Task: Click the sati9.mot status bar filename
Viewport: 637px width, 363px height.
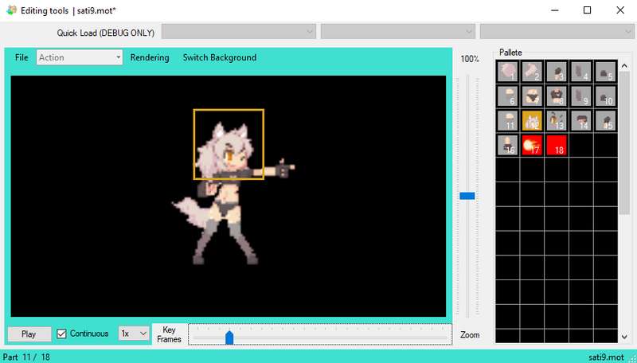Action: (606, 357)
